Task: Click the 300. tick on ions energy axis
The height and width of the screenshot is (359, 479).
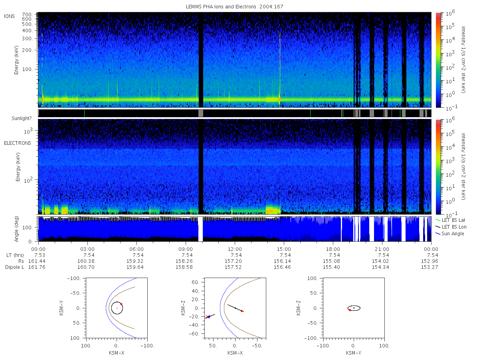Action: (x=28, y=39)
